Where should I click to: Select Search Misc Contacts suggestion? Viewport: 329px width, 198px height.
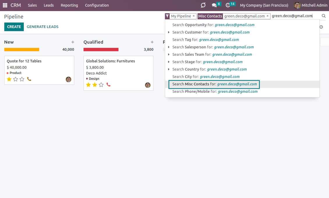(214, 84)
